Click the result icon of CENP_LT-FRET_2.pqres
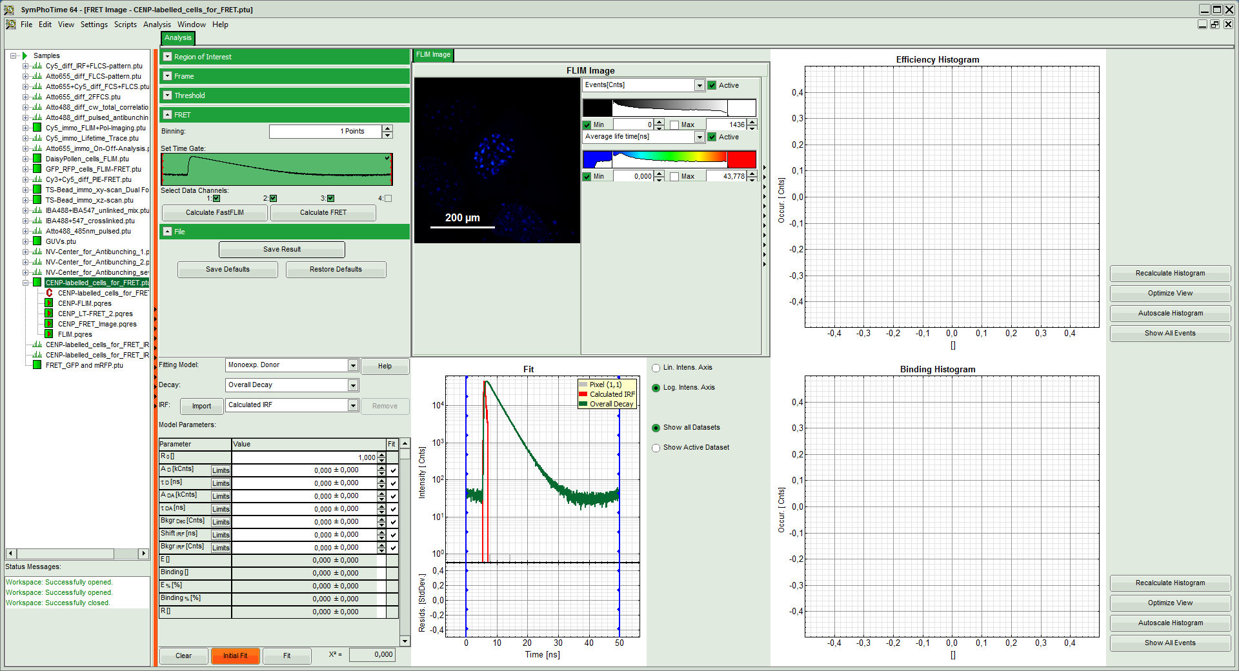Viewport: 1239px width, 671px height. tap(49, 314)
